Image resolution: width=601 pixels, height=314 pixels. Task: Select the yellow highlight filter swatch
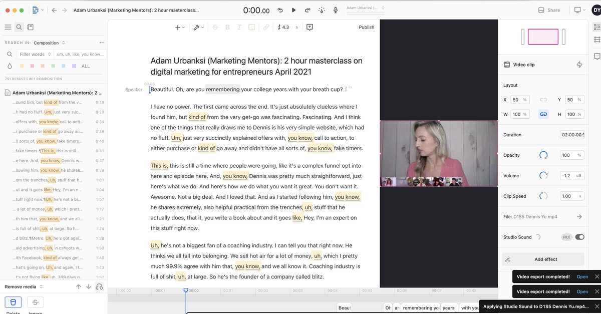[x=22, y=66]
